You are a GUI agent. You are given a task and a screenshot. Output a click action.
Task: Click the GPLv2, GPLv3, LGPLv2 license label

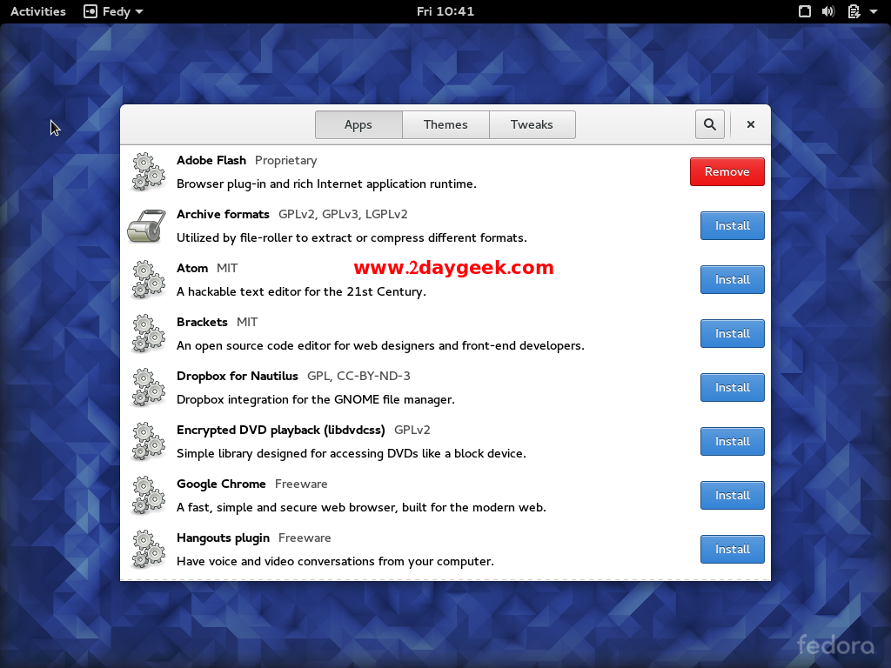pos(343,214)
